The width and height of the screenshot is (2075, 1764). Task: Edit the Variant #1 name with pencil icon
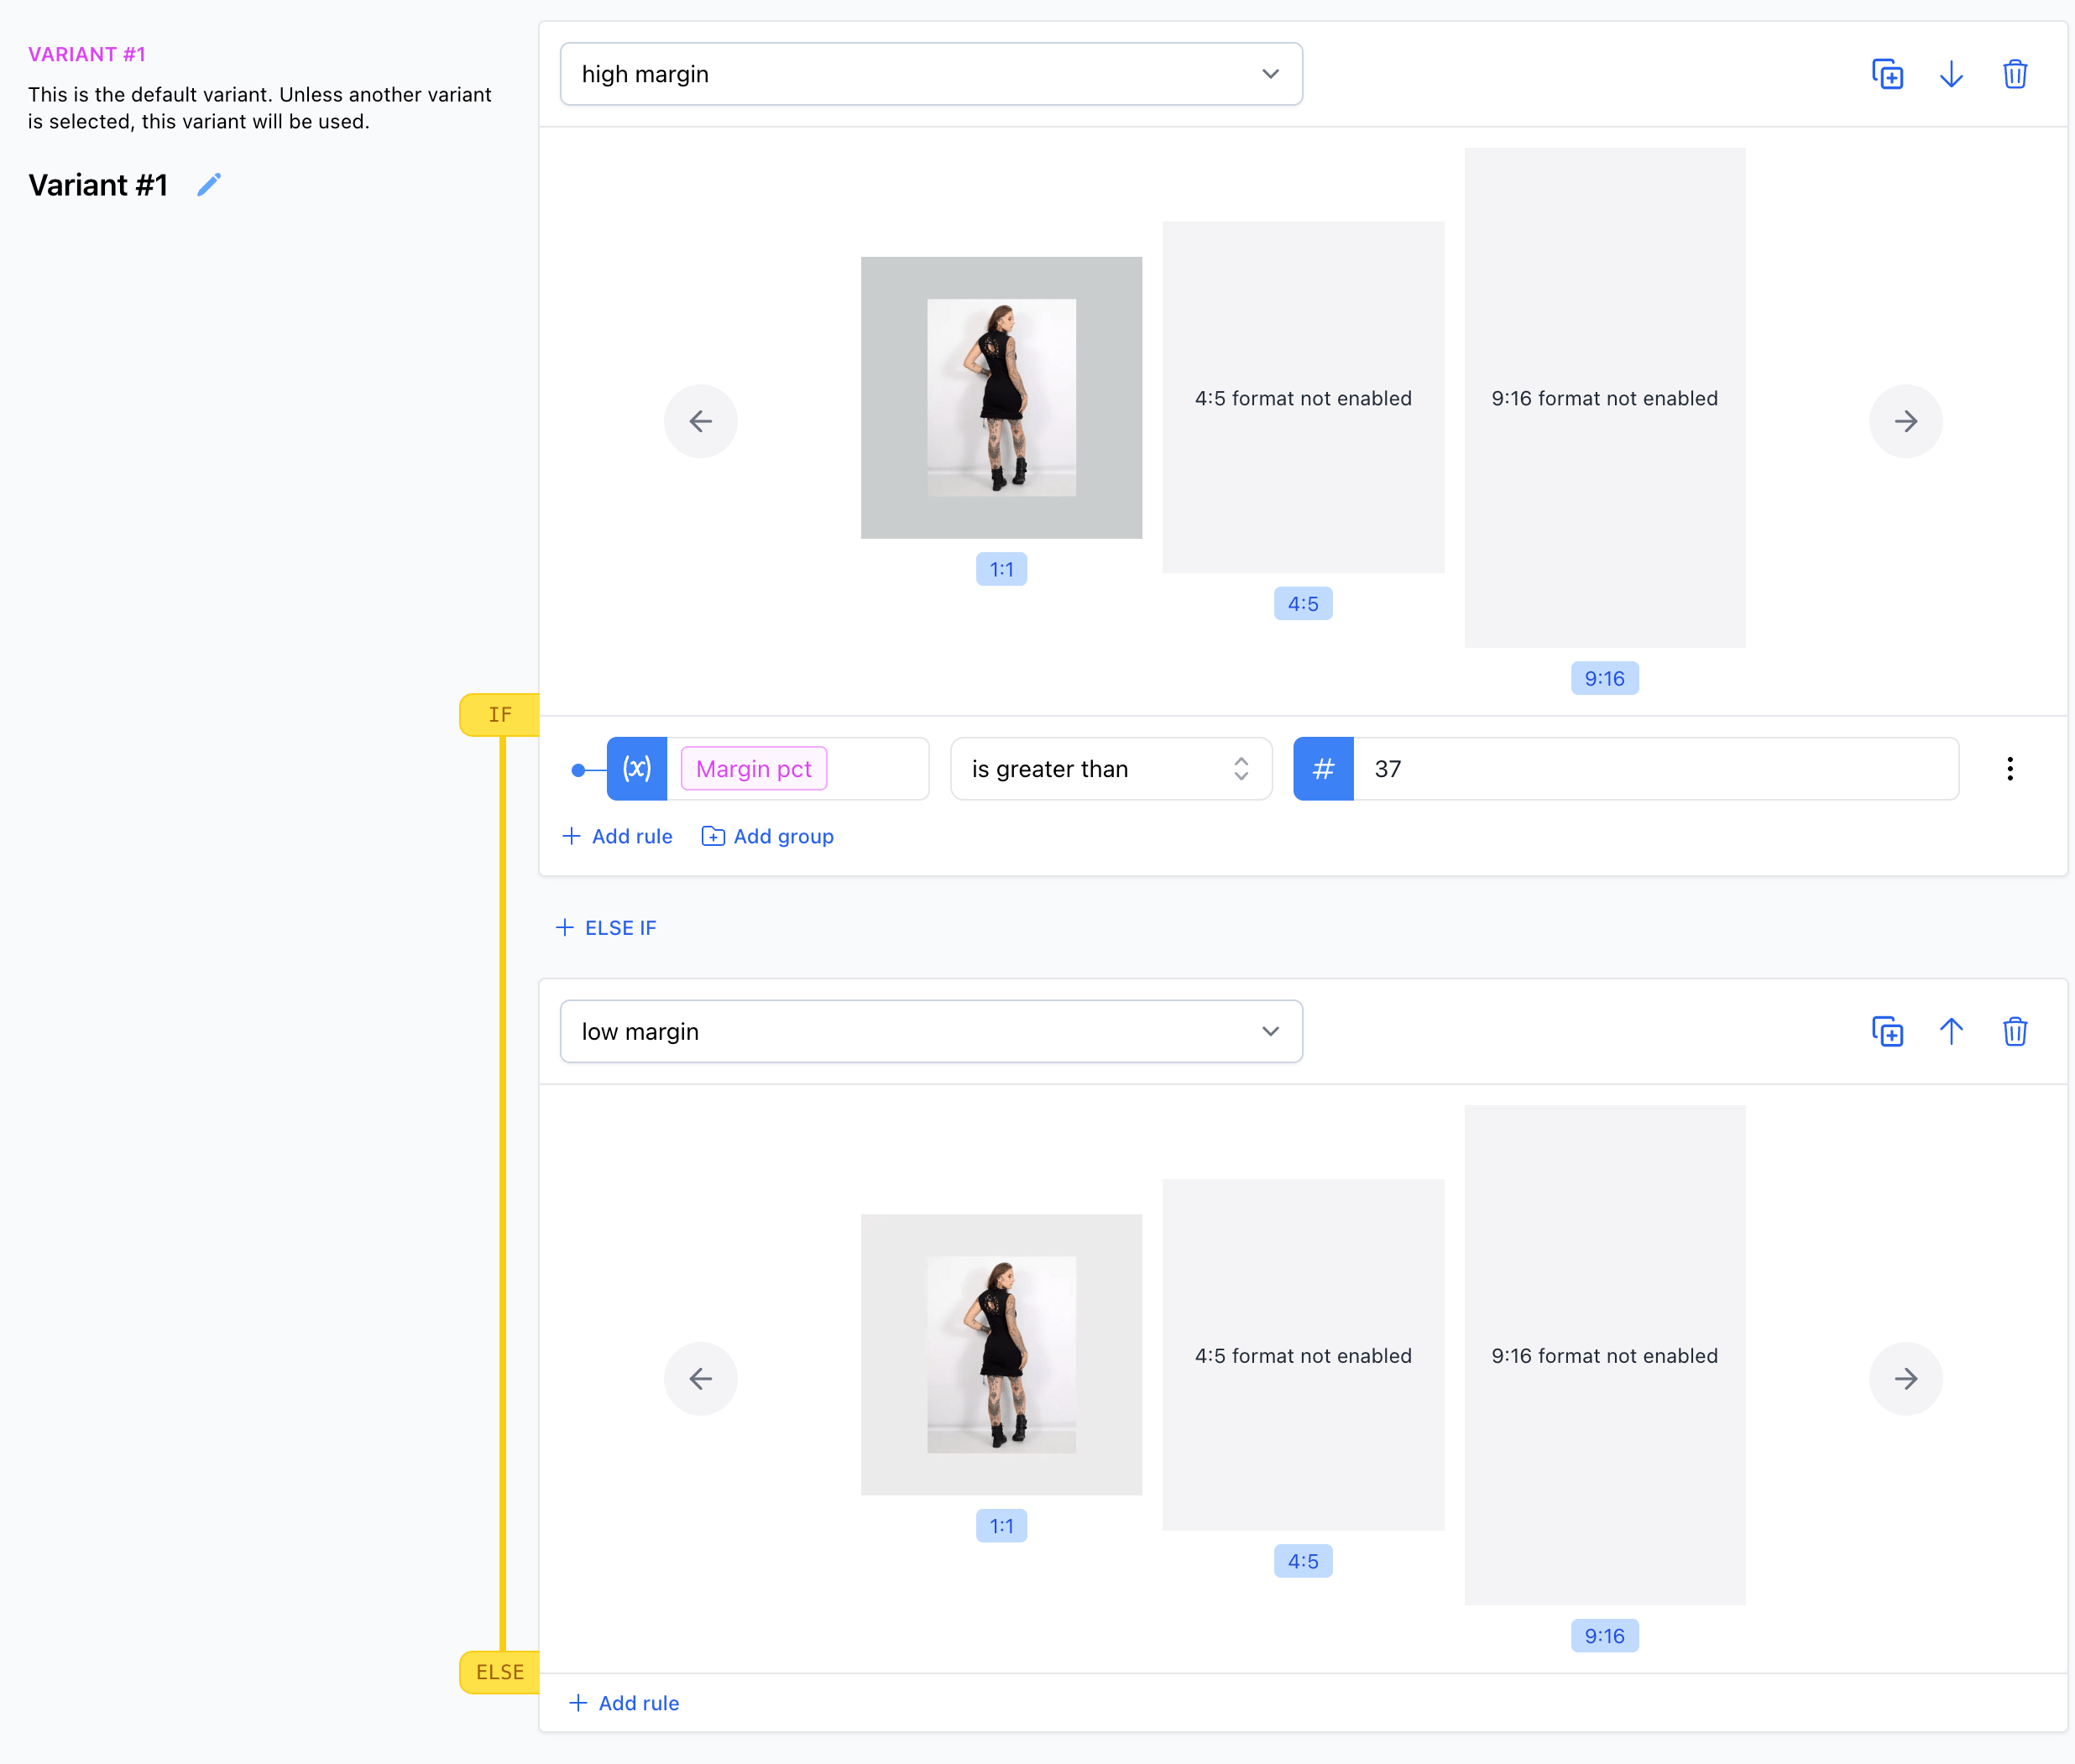[x=209, y=184]
